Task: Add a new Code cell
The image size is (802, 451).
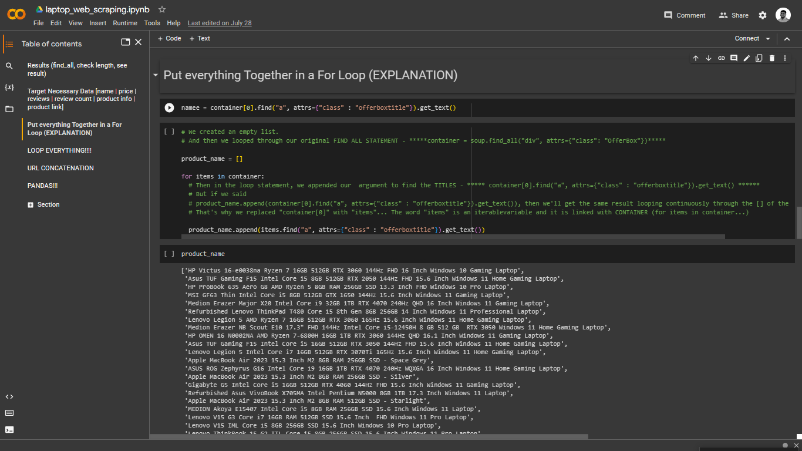Action: [169, 38]
